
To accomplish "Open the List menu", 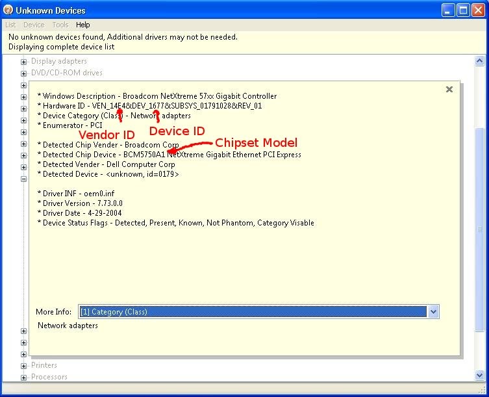I will click(10, 25).
